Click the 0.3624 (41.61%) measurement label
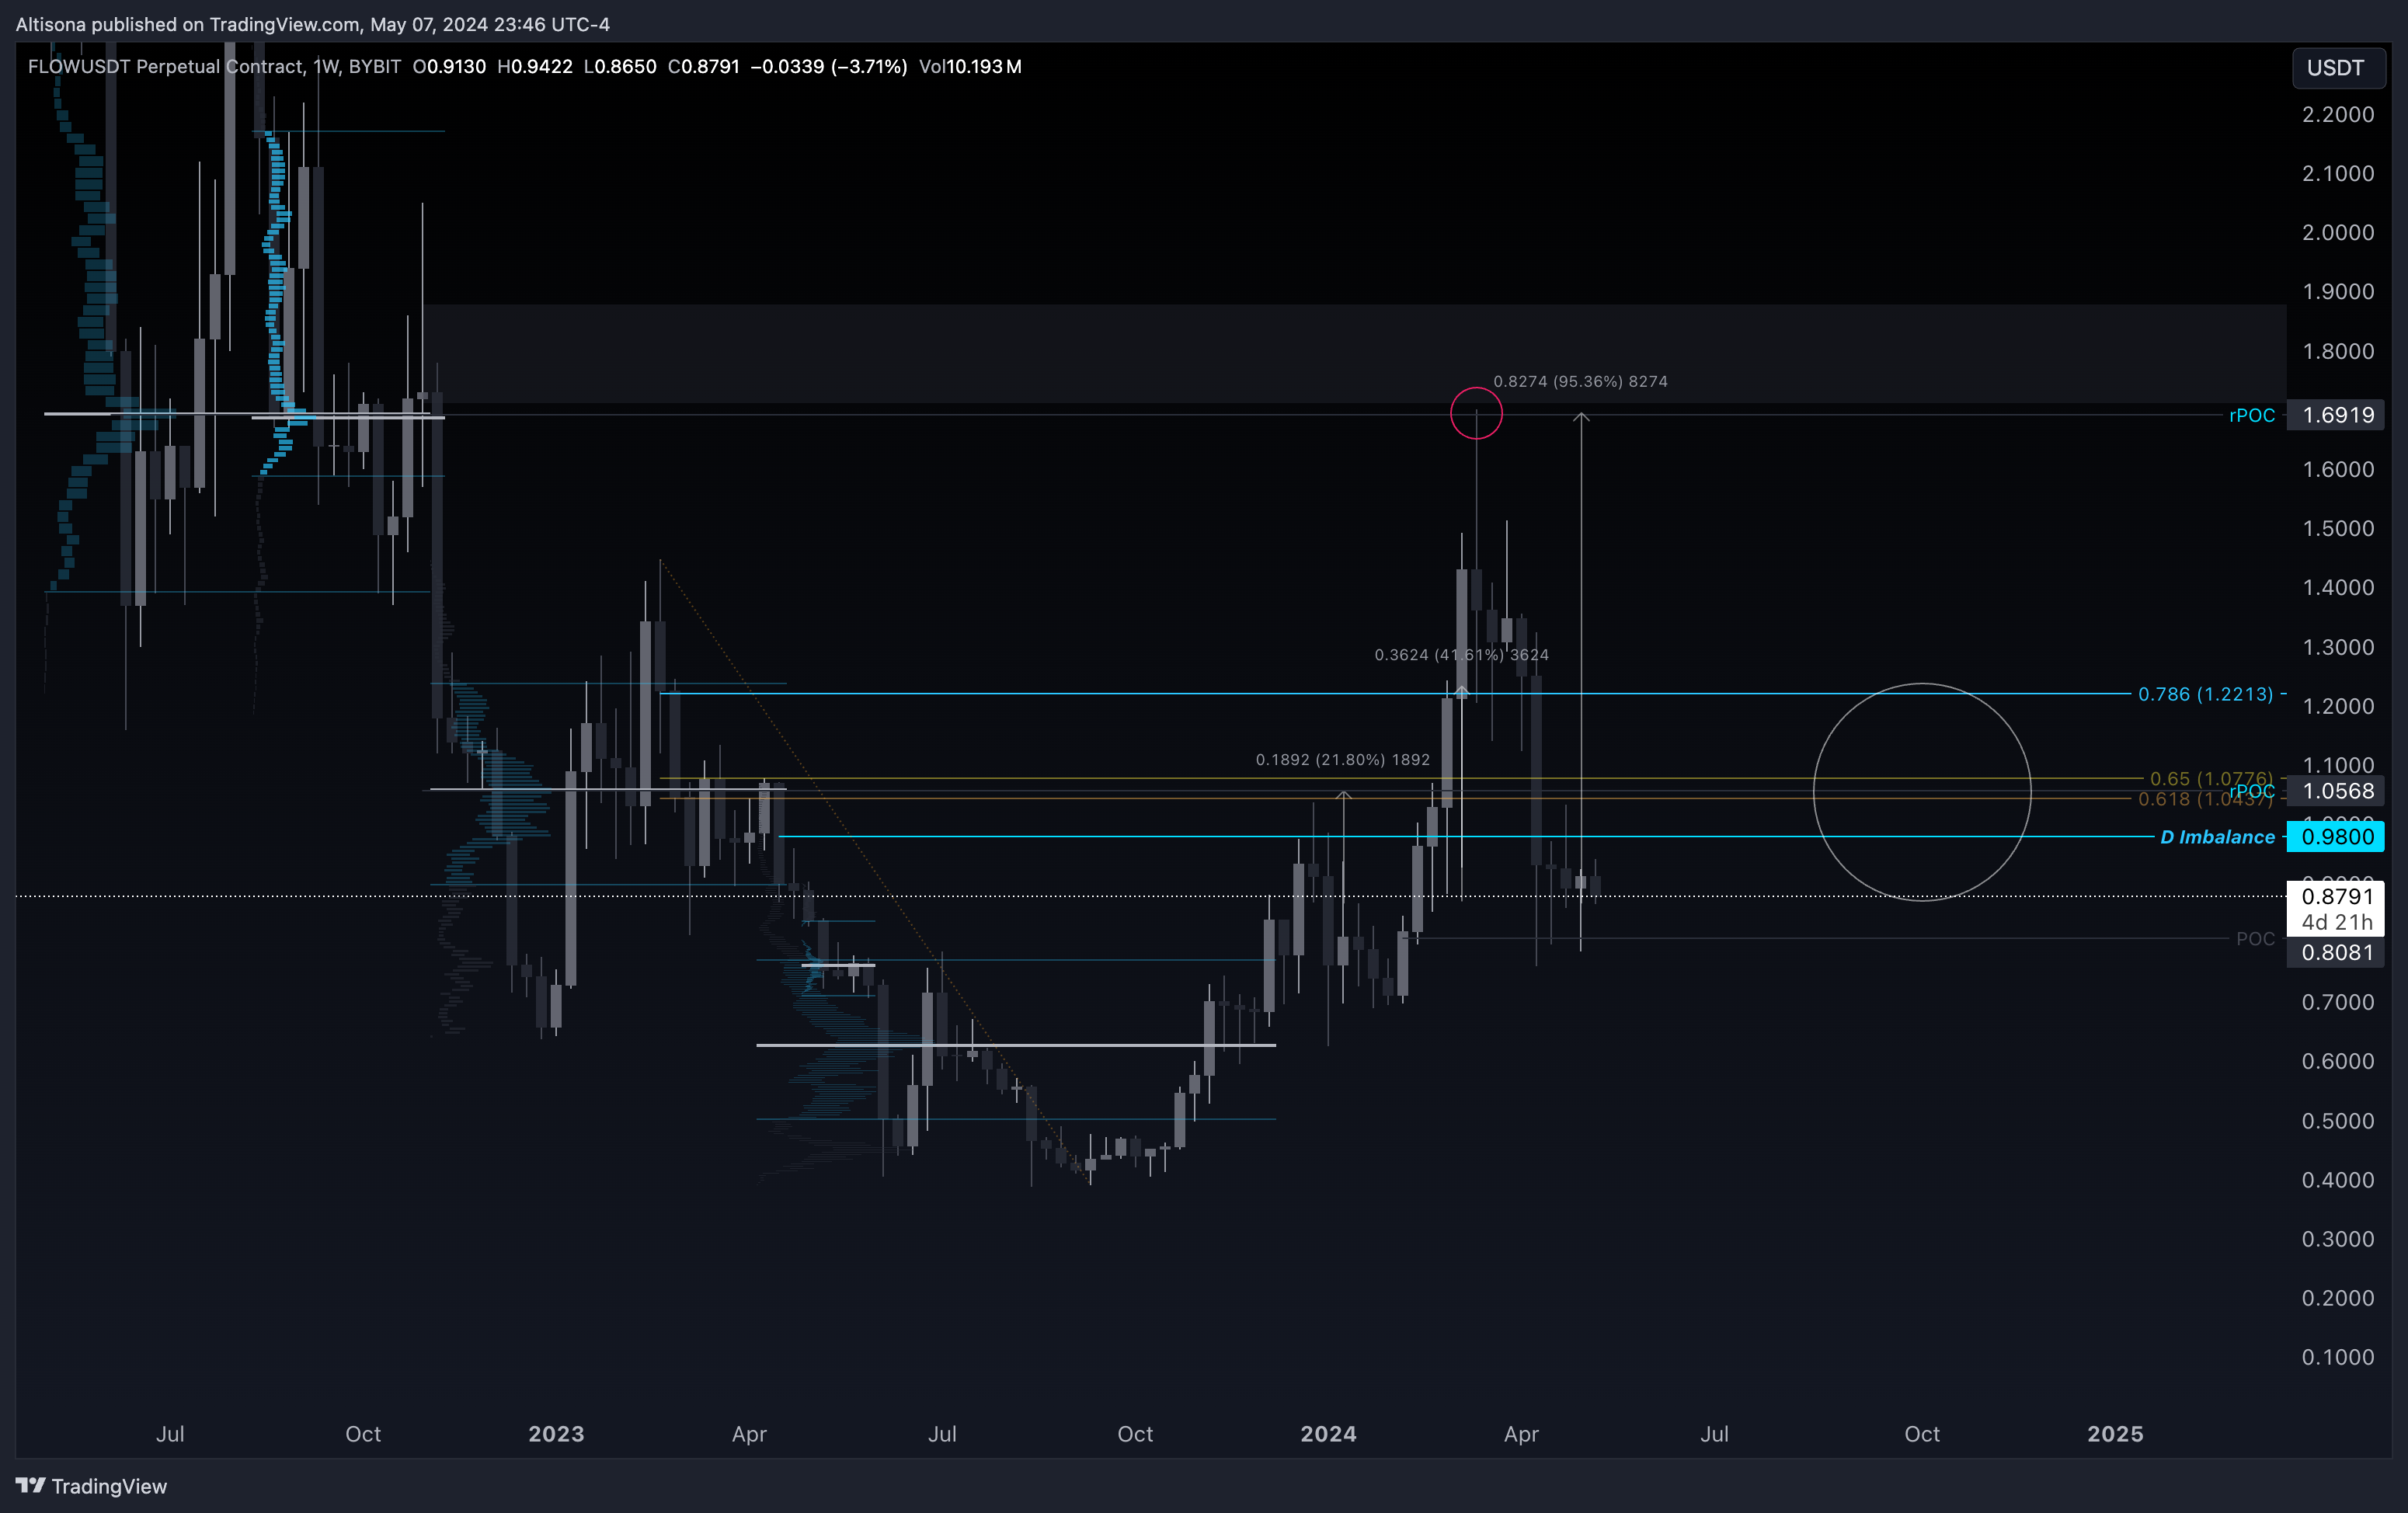 click(x=1461, y=655)
